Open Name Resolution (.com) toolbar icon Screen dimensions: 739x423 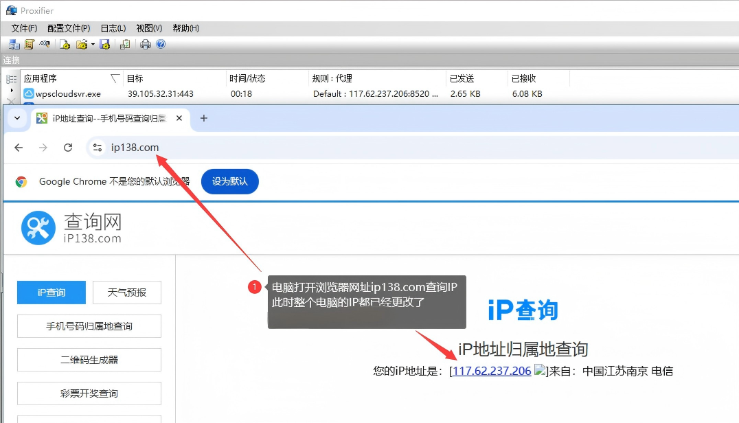click(x=45, y=44)
